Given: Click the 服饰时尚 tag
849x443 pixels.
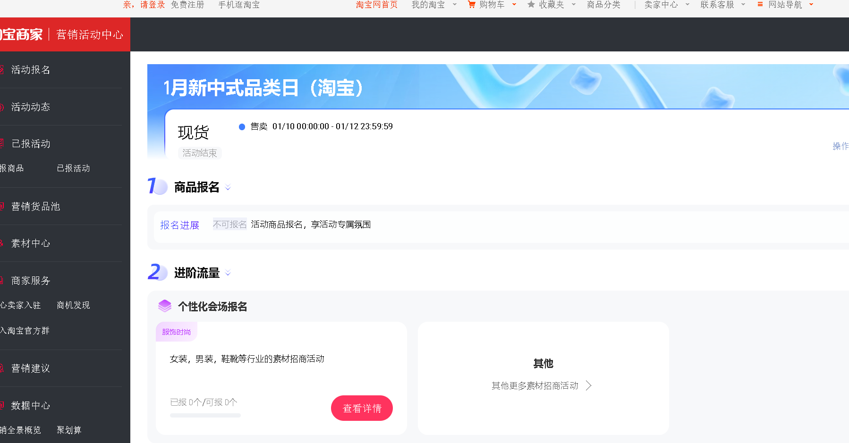Looking at the screenshot, I should (177, 332).
